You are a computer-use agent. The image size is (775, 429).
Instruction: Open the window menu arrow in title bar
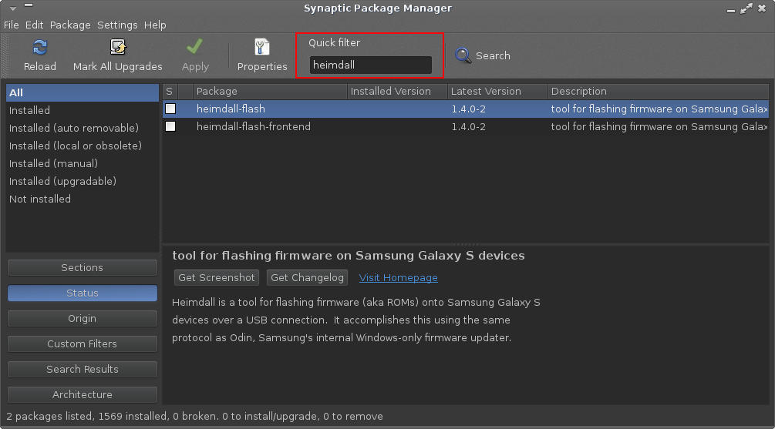(13, 8)
